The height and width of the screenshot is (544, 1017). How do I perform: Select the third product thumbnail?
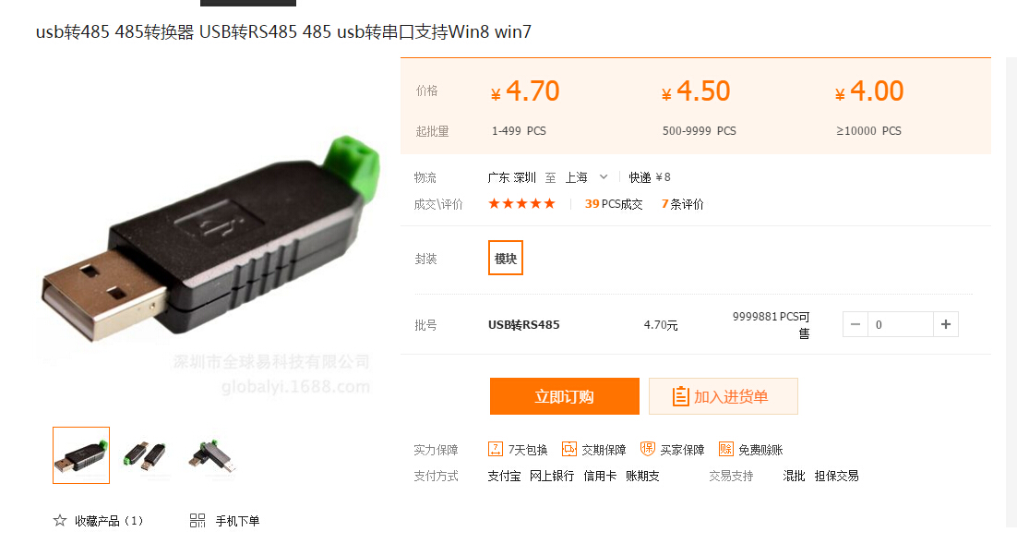point(210,455)
